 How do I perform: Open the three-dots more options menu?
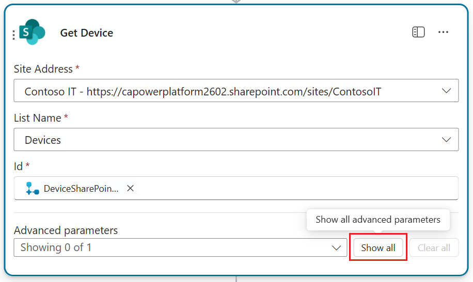(443, 32)
